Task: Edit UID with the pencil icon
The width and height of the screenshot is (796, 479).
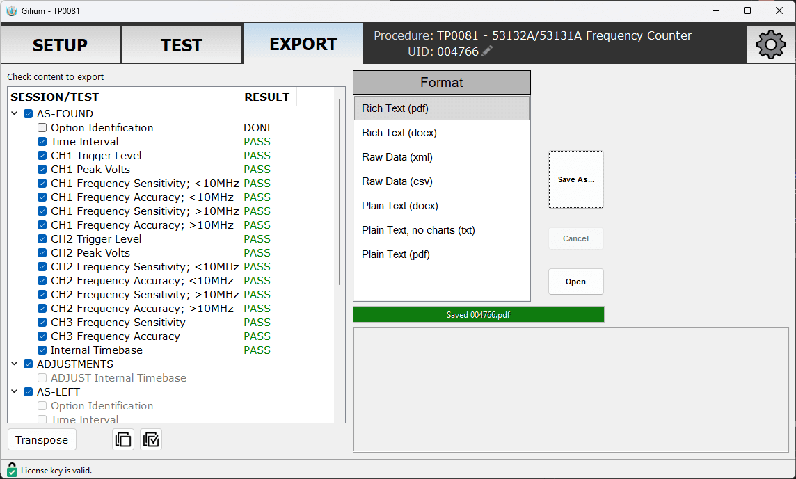Action: 487,51
